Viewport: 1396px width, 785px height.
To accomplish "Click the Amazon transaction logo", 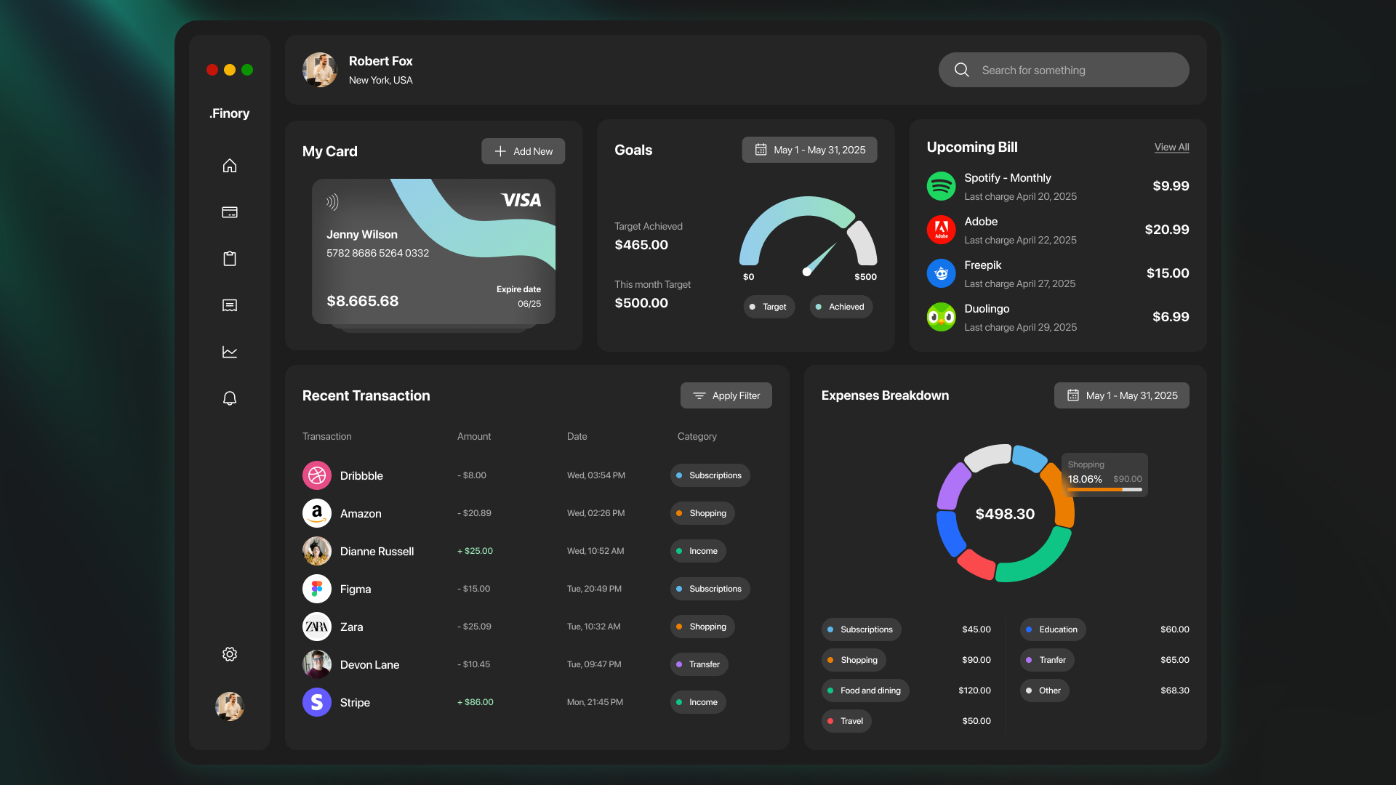I will (317, 513).
